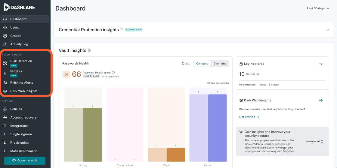Click the Get started link
Viewport: 337px width, 168px height.
(x=249, y=117)
